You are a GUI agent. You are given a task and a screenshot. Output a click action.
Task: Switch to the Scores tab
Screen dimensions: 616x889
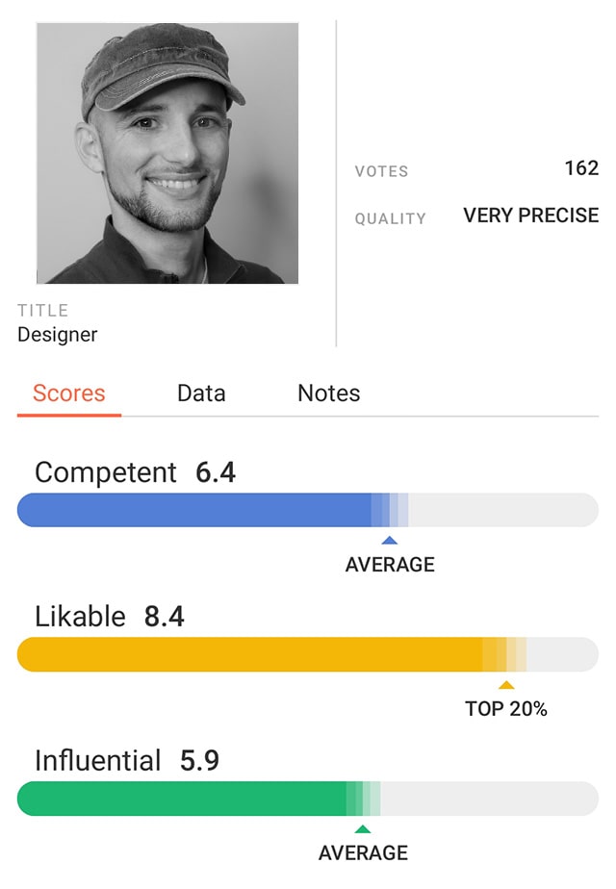point(69,394)
